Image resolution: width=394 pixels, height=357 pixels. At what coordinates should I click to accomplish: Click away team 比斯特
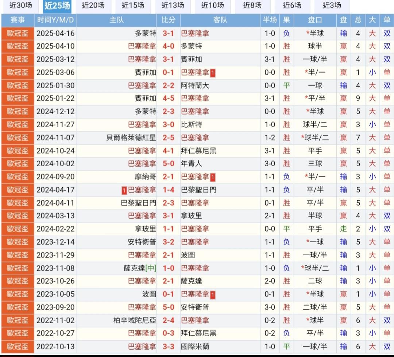pyautogui.click(x=192, y=124)
